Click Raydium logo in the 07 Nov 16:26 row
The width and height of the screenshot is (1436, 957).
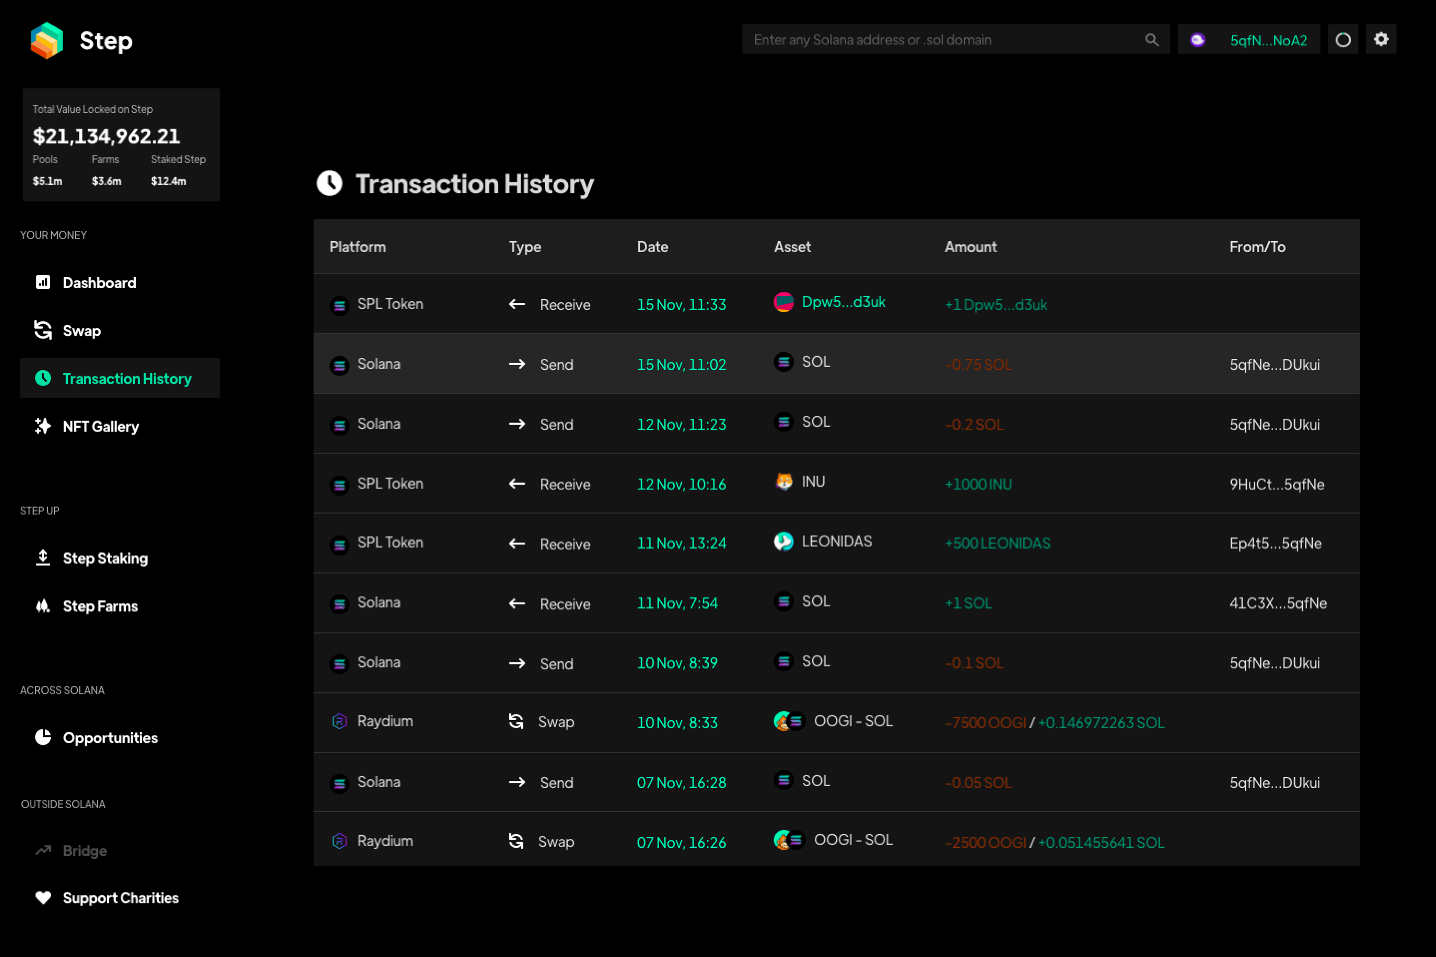(339, 841)
